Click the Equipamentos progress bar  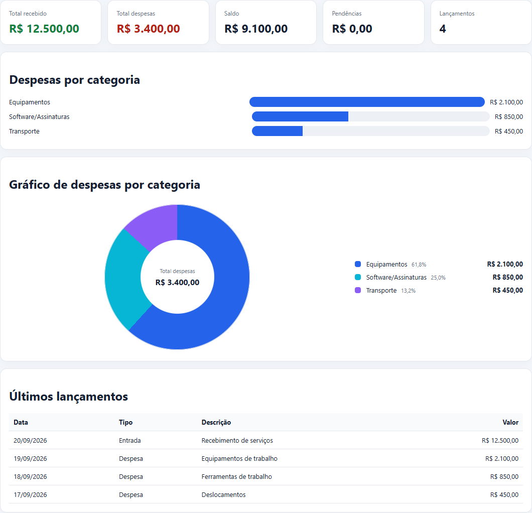[x=367, y=102]
